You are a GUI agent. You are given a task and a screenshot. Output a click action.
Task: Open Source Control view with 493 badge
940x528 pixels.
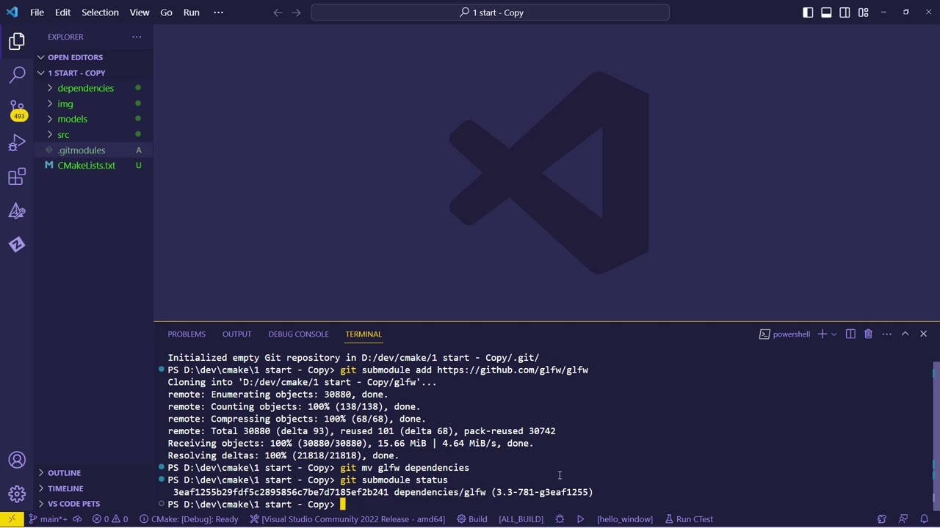[17, 109]
